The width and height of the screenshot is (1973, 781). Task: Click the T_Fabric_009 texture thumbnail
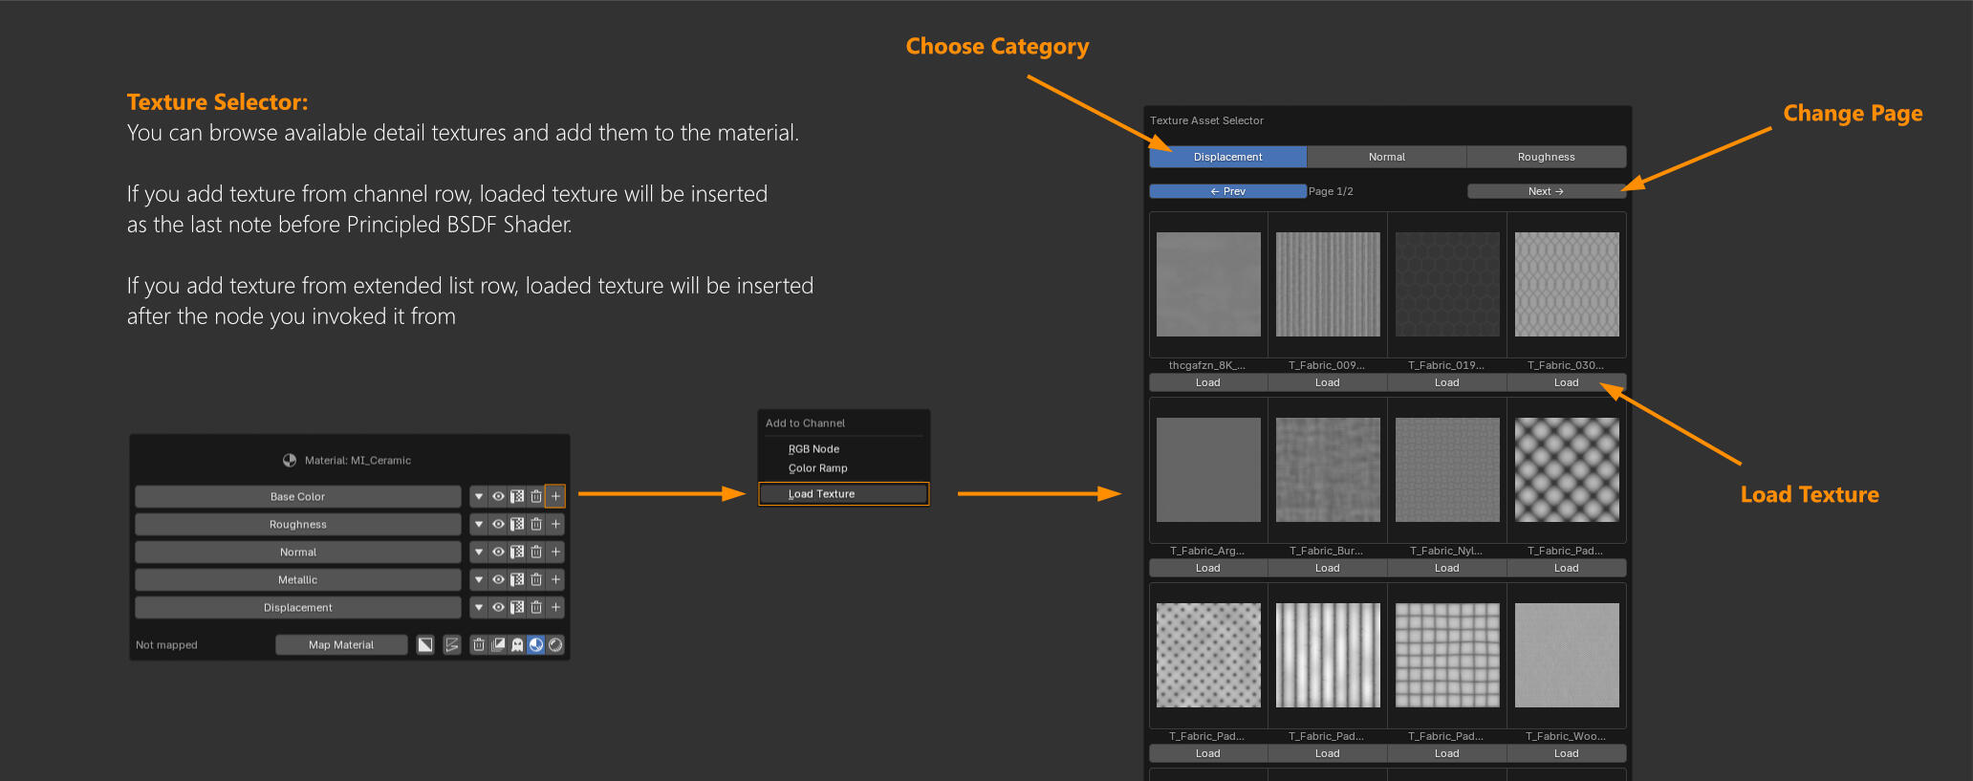click(x=1328, y=285)
